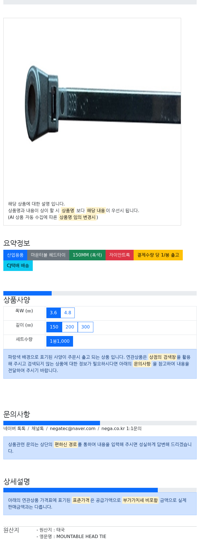Select the 4.8 width option
This screenshot has height=540, width=200.
click(68, 313)
